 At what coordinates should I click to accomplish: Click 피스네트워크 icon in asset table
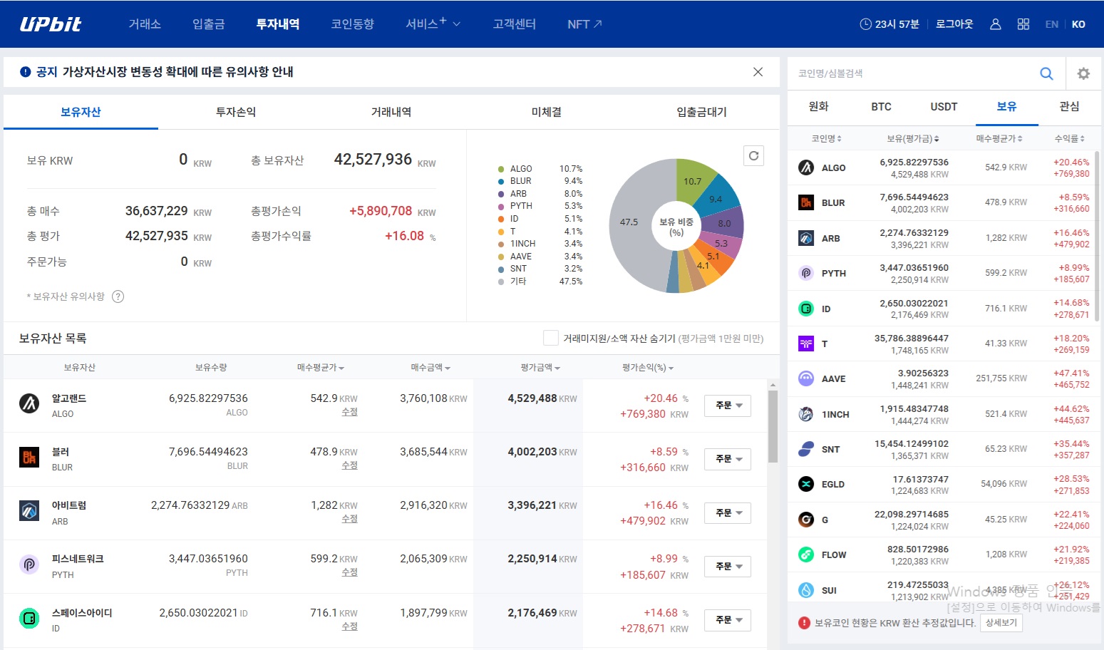29,564
